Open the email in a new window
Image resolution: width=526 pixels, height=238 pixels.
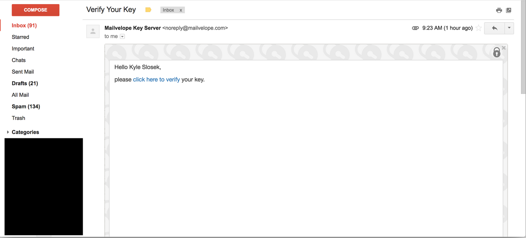tap(509, 10)
